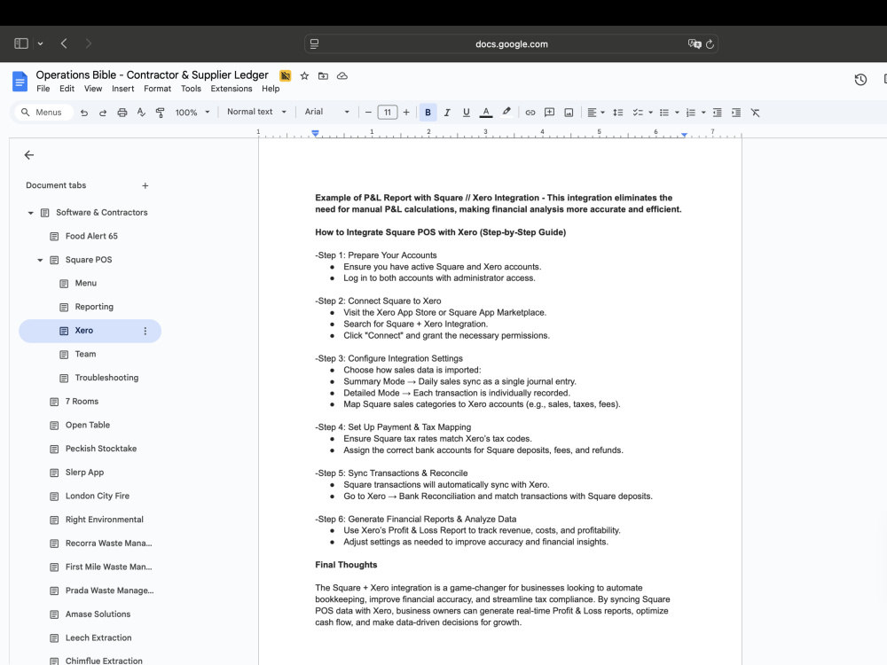This screenshot has height=665, width=887.
Task: Open the text alignment dropdown
Action: pyautogui.click(x=596, y=113)
